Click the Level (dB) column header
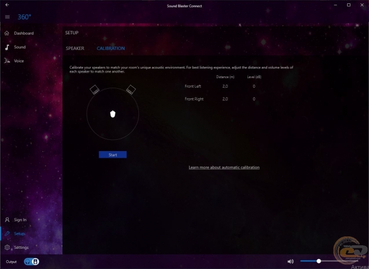Image resolution: width=369 pixels, height=269 pixels. (254, 77)
